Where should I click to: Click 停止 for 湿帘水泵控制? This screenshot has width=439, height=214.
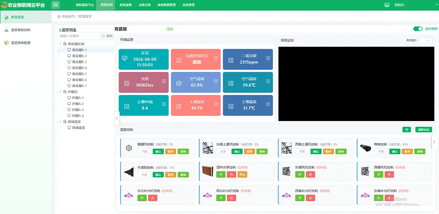[242, 175]
